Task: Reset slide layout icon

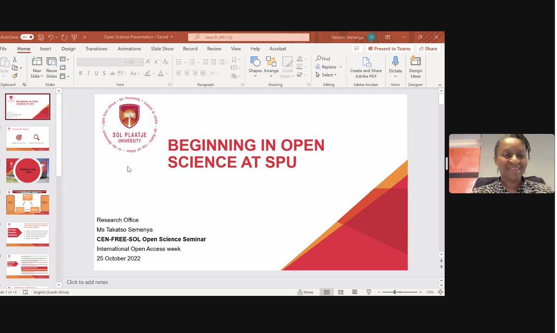Action: (63, 68)
